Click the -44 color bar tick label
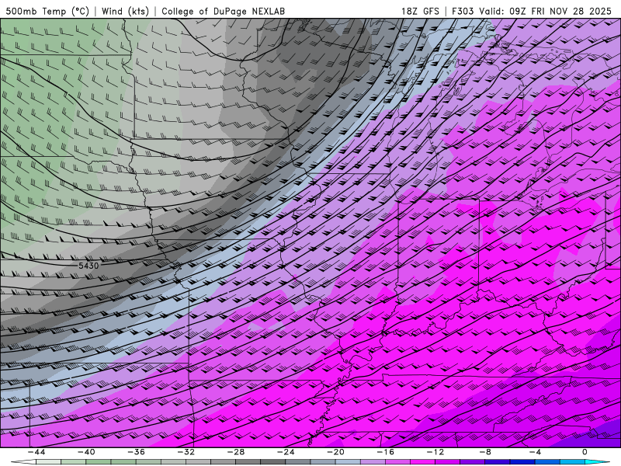The height and width of the screenshot is (466, 621). coord(36,452)
